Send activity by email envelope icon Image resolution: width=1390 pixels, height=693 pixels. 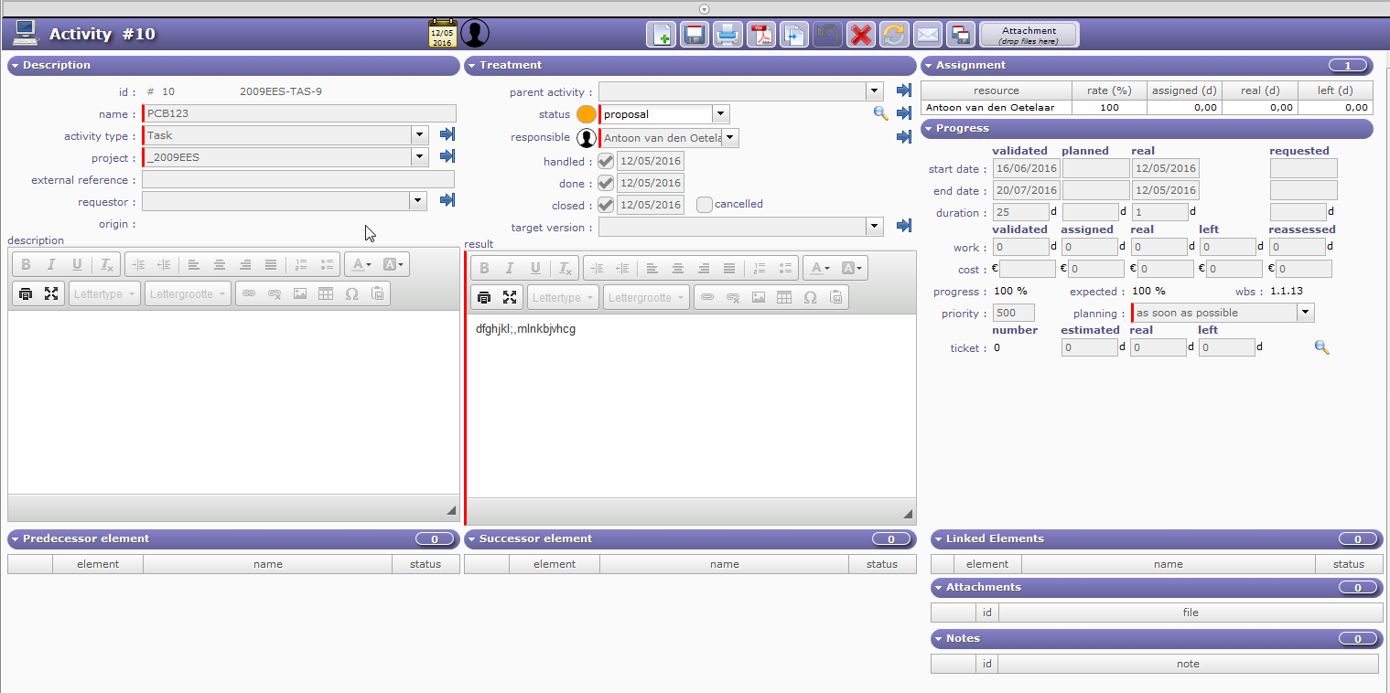click(927, 35)
